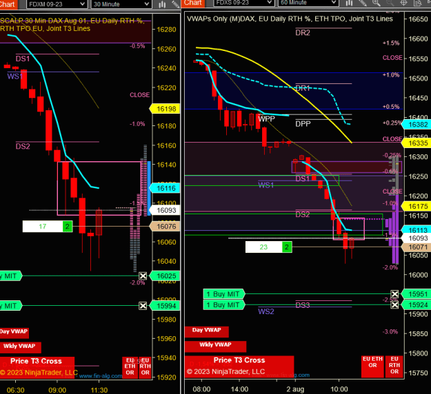Open drawing tools pencil in FDXS chart

363,3
